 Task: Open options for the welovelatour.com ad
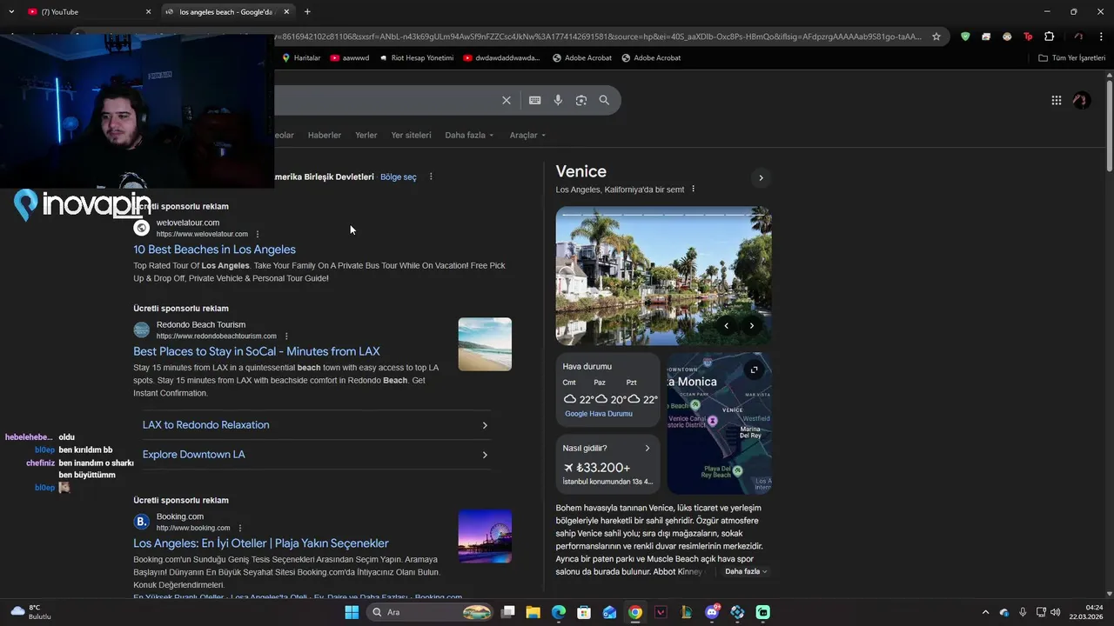(258, 234)
